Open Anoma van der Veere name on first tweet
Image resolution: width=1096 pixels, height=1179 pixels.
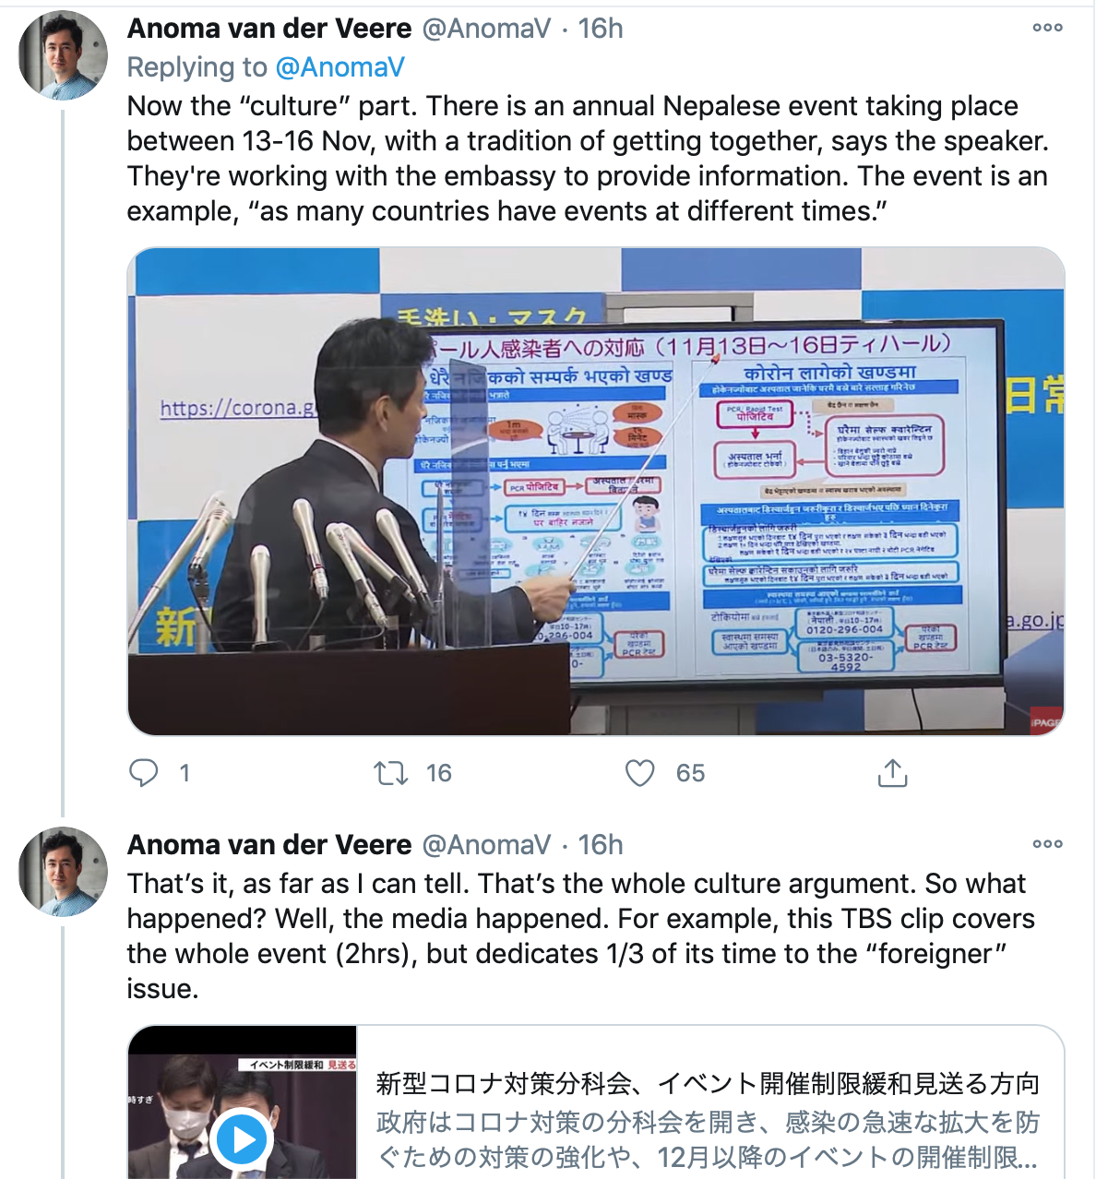point(269,29)
